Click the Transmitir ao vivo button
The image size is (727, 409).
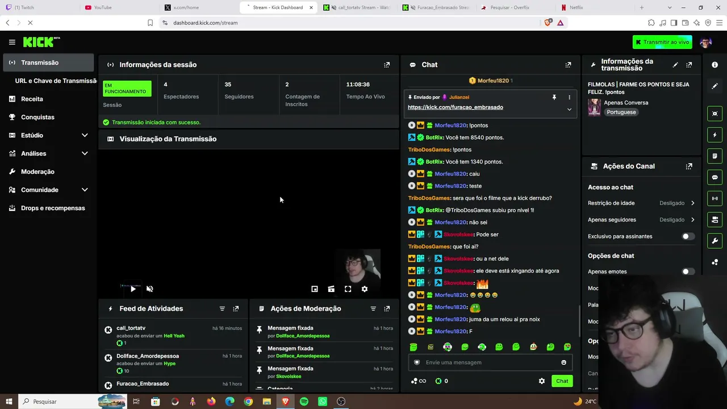click(662, 42)
